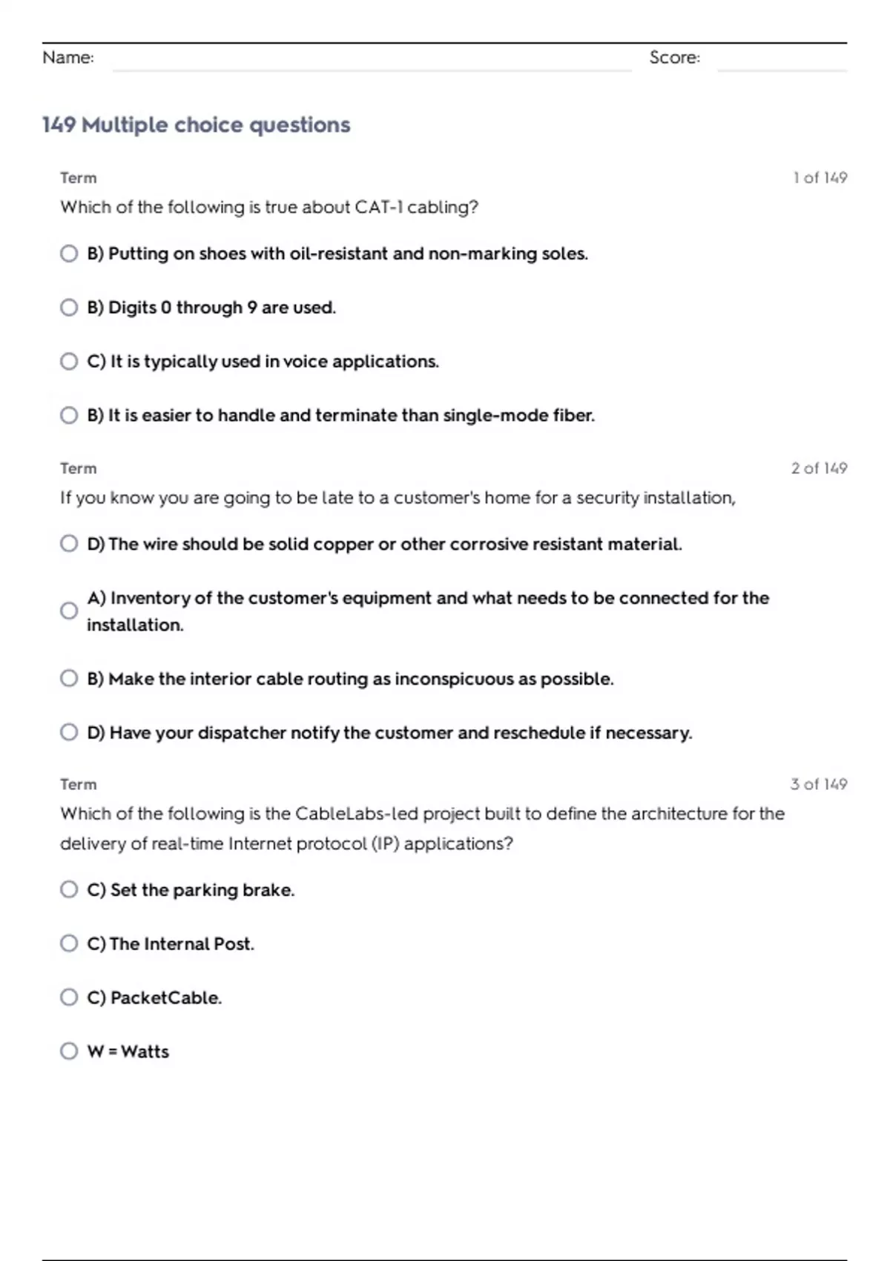Select 'typically used in voice applications' radio
The width and height of the screenshot is (890, 1261).
pos(69,361)
